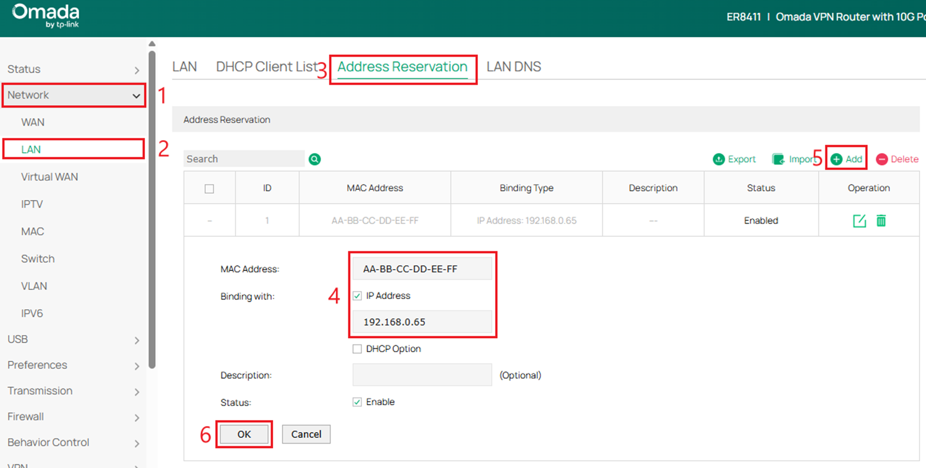
Task: Uncheck the Enable status checkbox
Action: 357,401
